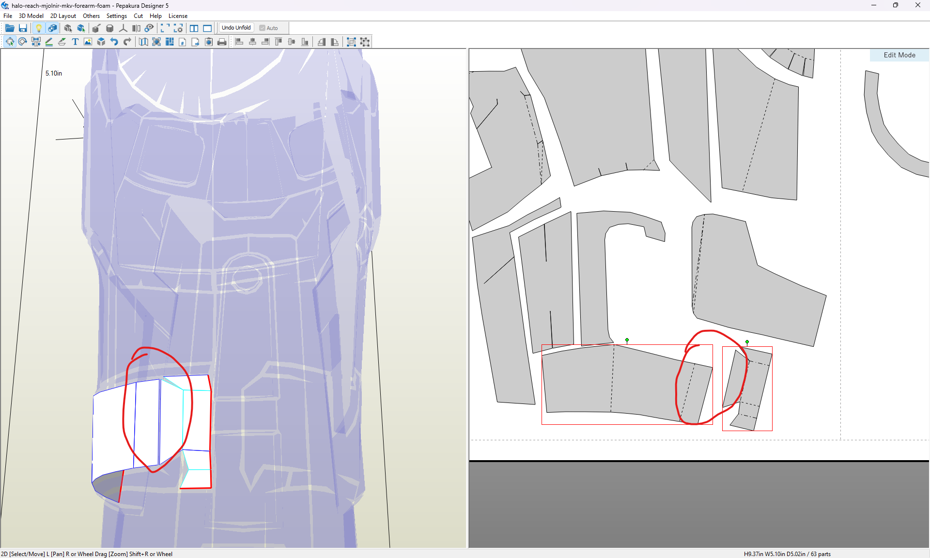Click the clipboard copy icon
930x558 pixels.
tap(209, 42)
